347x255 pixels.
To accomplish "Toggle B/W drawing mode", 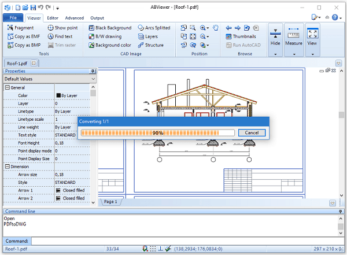I will coord(105,36).
